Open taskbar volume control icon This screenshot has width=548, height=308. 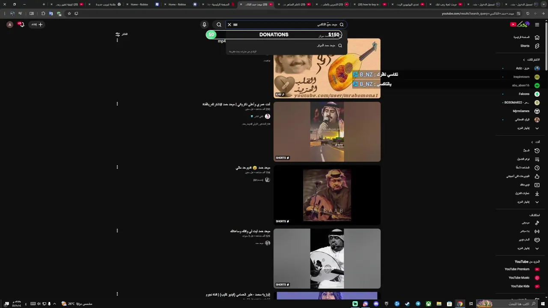[x=39, y=304]
